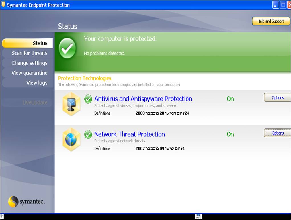Click the Antivirus computer monitor hexagon icon
Viewport: 291px width, 220px height.
(71, 104)
